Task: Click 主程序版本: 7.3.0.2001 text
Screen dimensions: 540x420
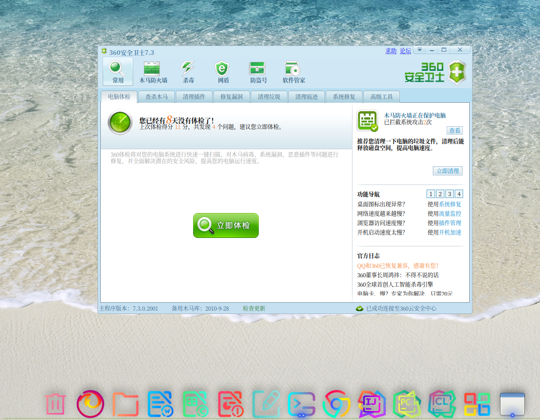Action: pos(129,308)
